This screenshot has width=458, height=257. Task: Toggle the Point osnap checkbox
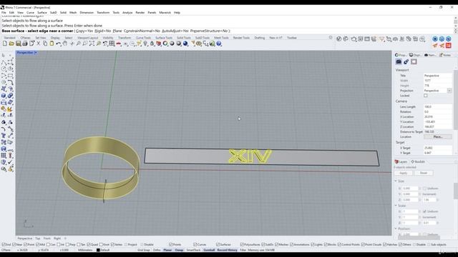[x=25, y=244]
